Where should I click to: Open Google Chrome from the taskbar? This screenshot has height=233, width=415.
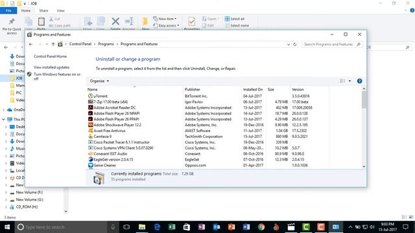pos(261,227)
